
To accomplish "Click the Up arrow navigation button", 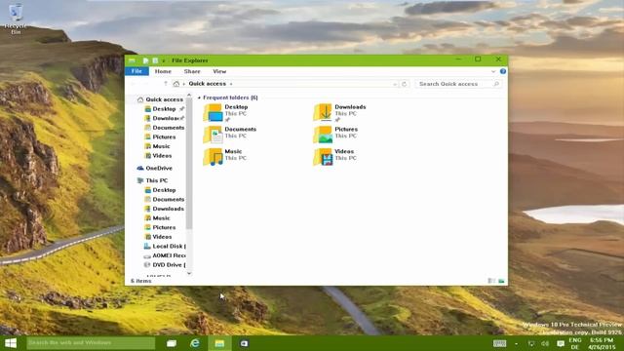I will [166, 84].
